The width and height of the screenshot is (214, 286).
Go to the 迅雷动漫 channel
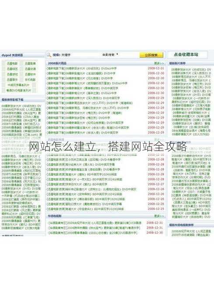point(30,69)
